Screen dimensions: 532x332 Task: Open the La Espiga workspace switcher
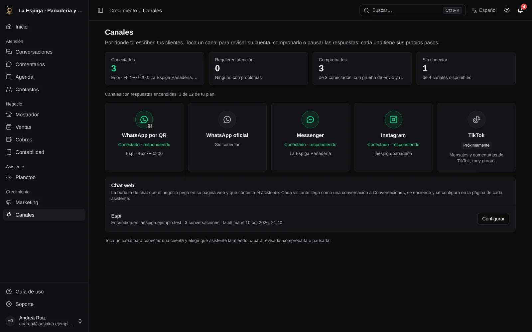coord(44,10)
